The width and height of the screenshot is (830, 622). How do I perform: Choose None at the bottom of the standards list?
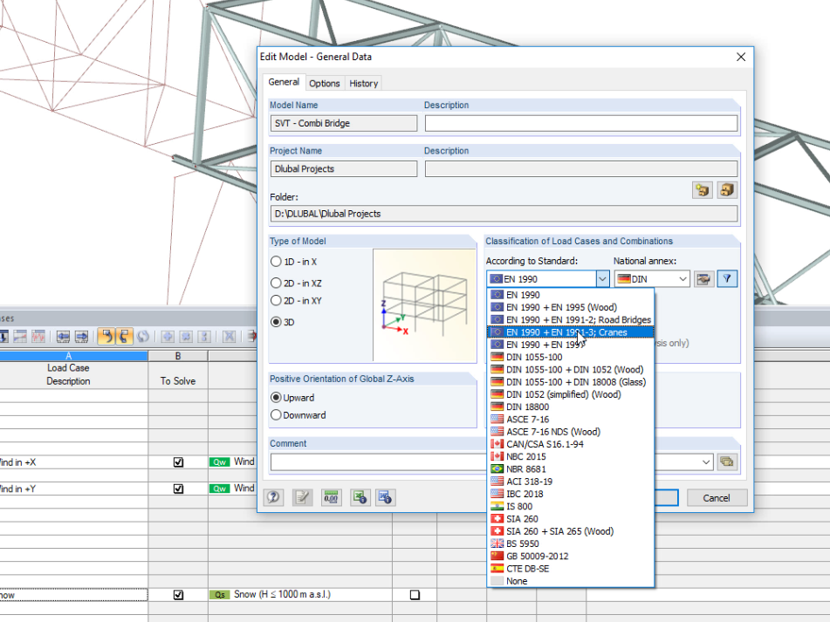[x=570, y=581]
